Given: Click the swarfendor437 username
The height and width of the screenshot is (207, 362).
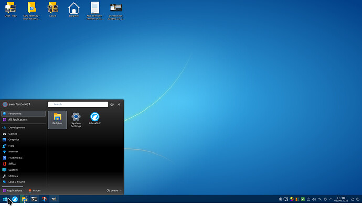Looking at the screenshot, I should pos(19,104).
